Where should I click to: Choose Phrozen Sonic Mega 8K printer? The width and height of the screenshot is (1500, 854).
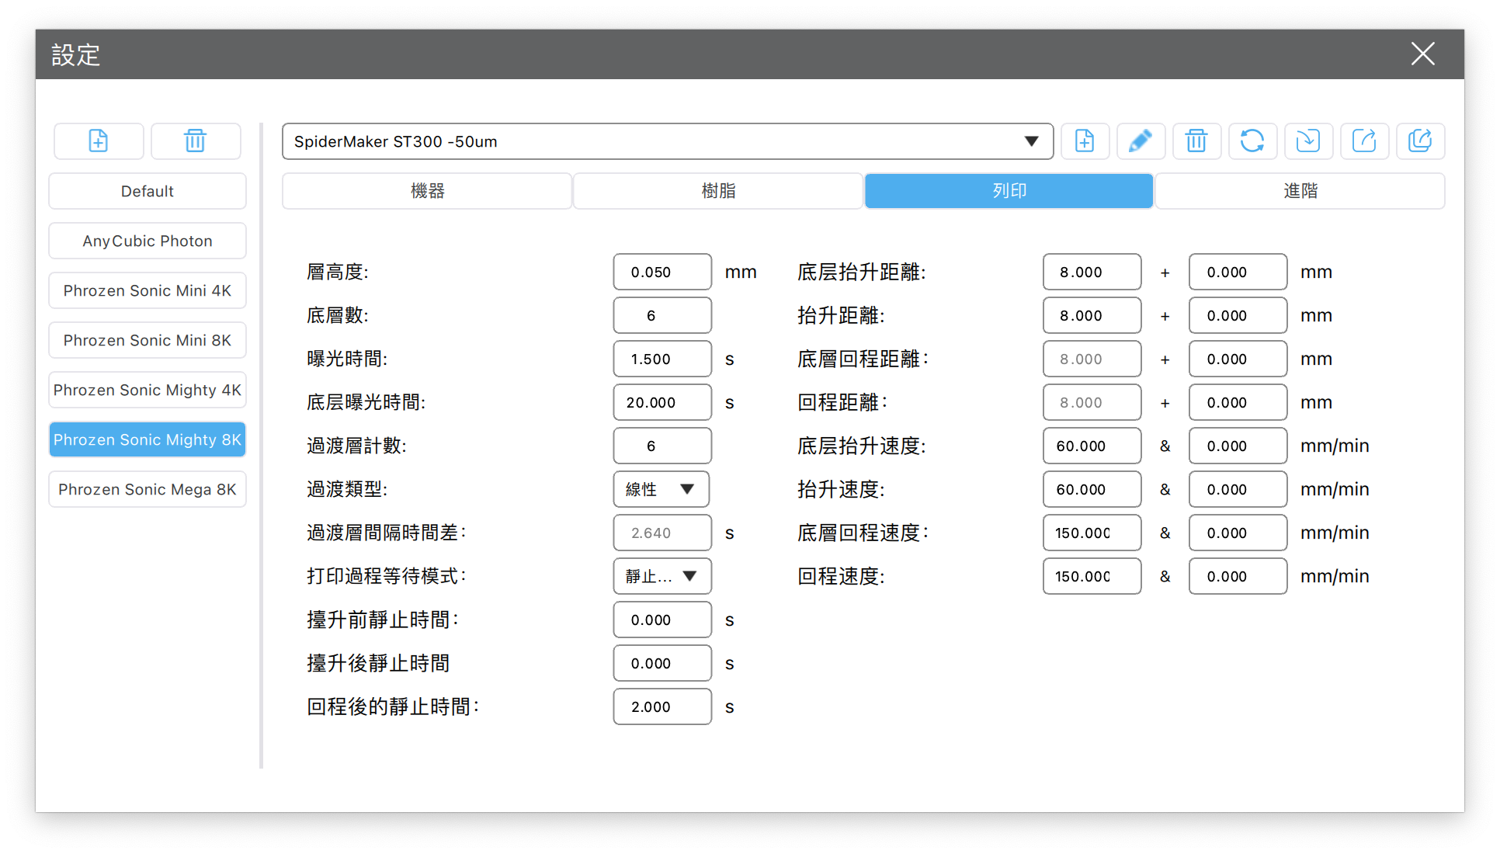148,489
